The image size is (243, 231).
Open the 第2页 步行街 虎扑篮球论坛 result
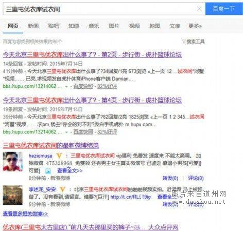coord(92,54)
